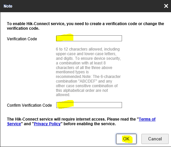Click the internet access notice paragraph
The image size is (171, 147).
click(81, 122)
